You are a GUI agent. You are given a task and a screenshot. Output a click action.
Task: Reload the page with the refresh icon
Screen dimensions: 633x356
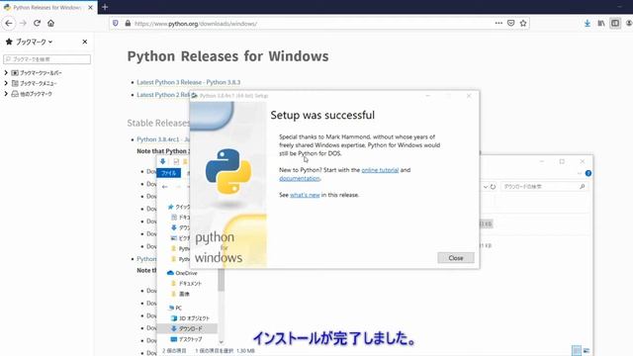pyautogui.click(x=38, y=24)
